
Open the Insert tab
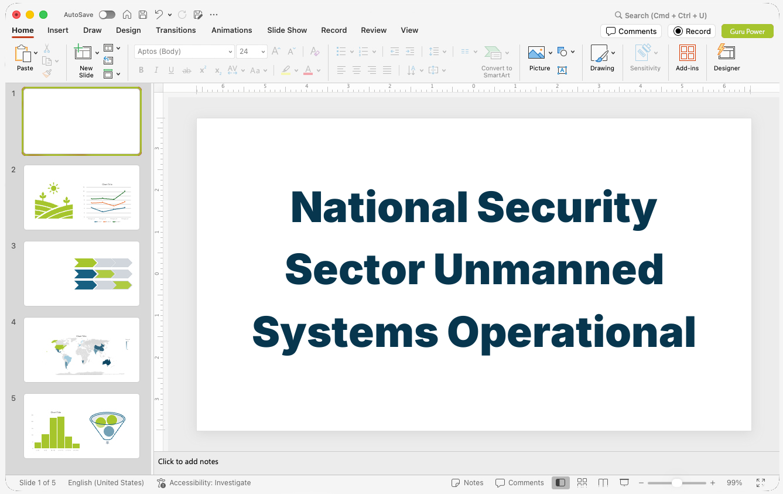tap(58, 30)
